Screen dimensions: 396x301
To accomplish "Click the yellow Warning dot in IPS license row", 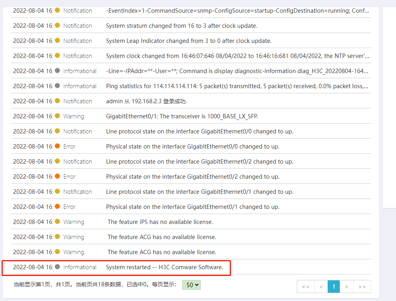I will (x=57, y=222).
